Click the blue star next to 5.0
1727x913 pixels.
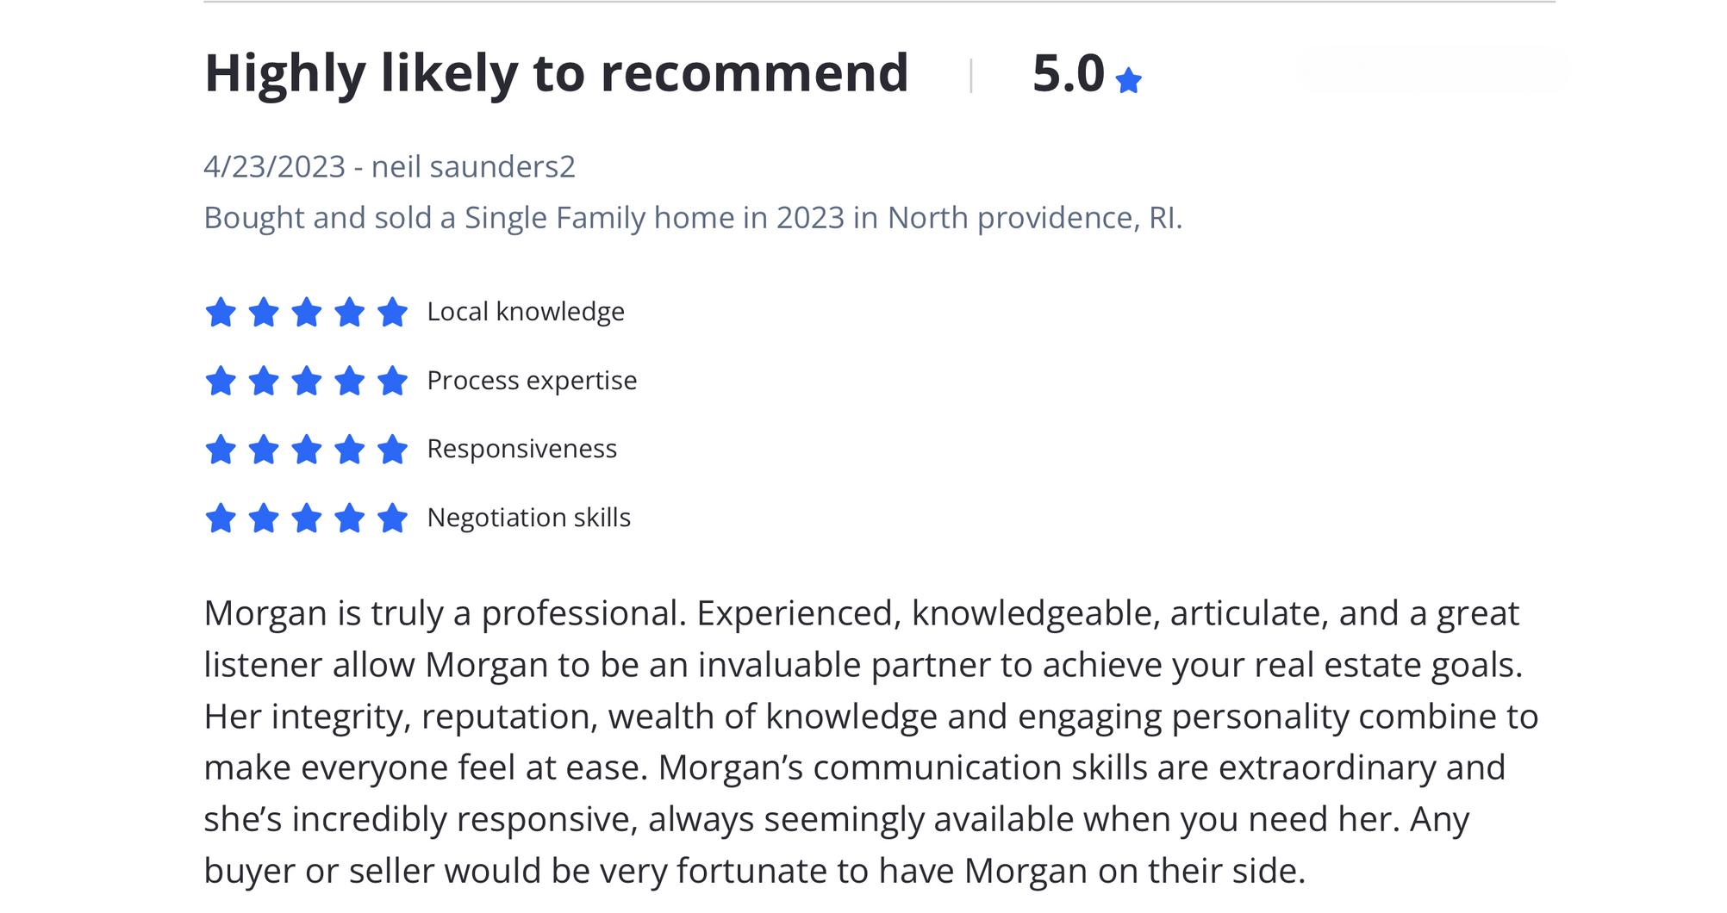(1128, 81)
